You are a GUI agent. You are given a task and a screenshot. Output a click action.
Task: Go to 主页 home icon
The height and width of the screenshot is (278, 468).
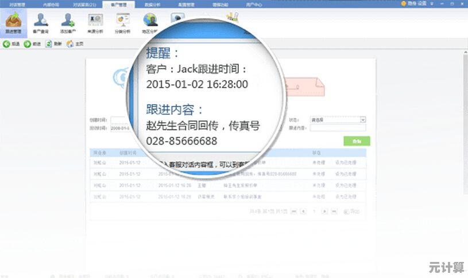(70, 44)
